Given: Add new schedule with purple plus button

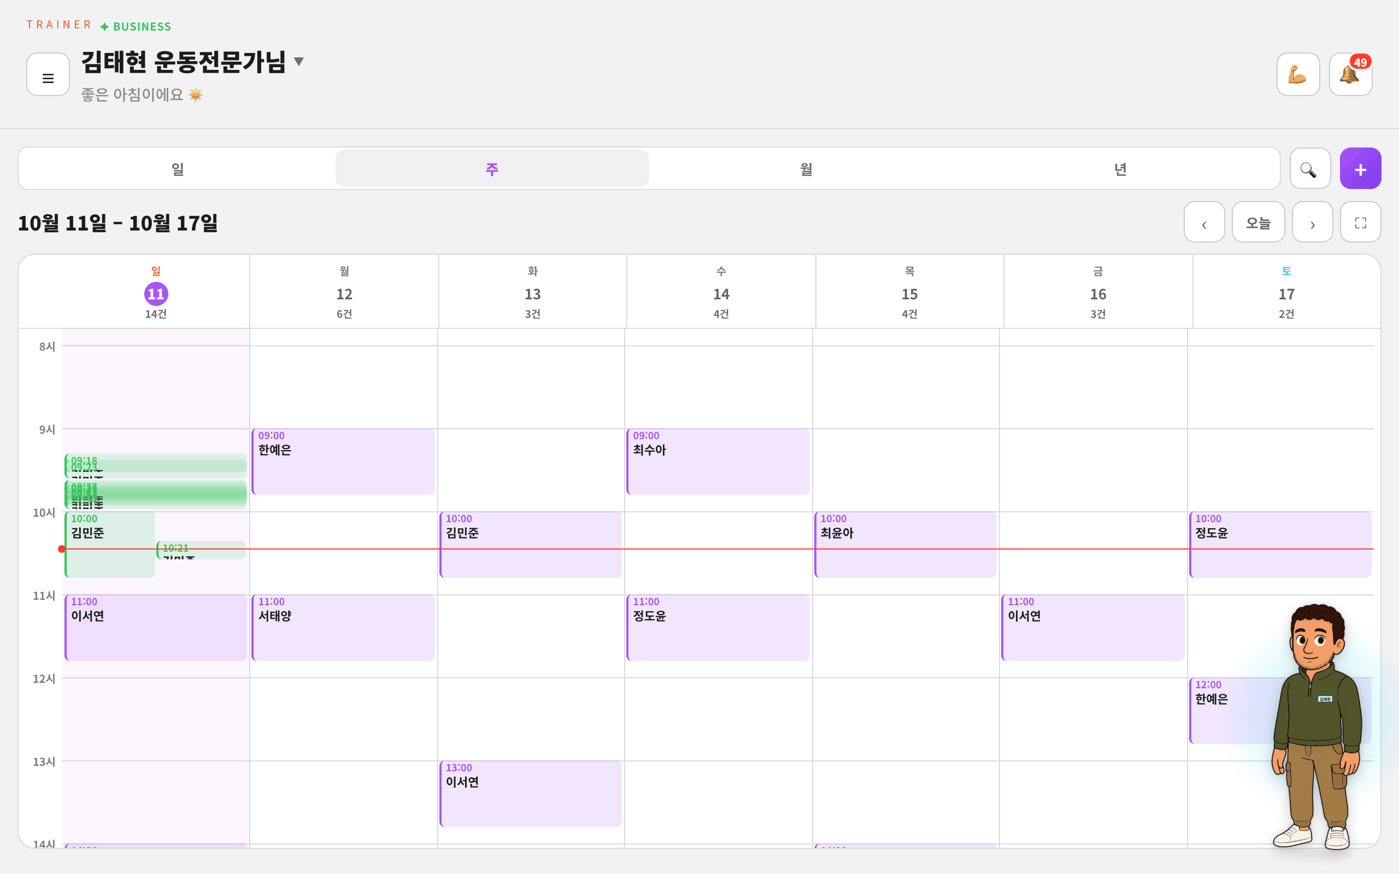Looking at the screenshot, I should [x=1360, y=168].
